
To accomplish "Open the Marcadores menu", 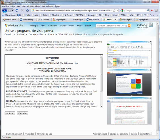I will pos(35,6).
